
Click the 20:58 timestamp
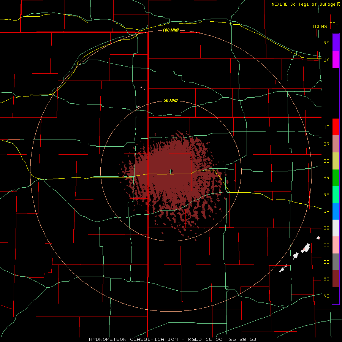248,339
